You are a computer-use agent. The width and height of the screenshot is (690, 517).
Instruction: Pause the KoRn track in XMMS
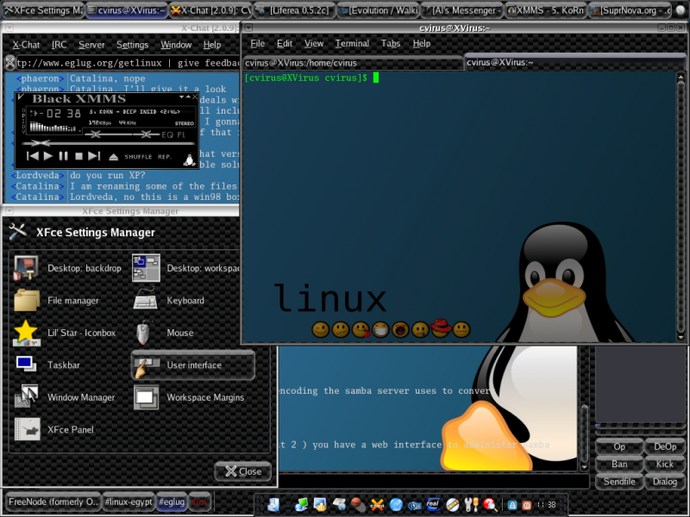coord(63,155)
